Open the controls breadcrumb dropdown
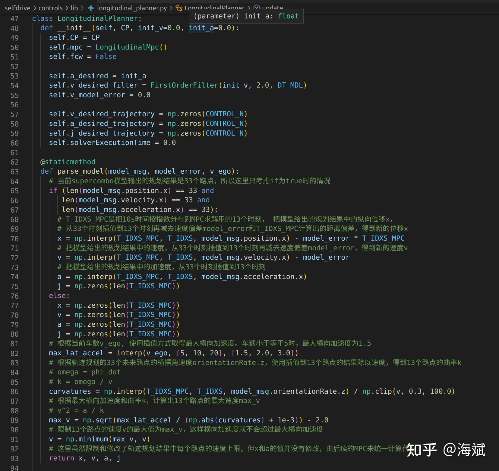Image resolution: width=499 pixels, height=471 pixels. [51, 8]
